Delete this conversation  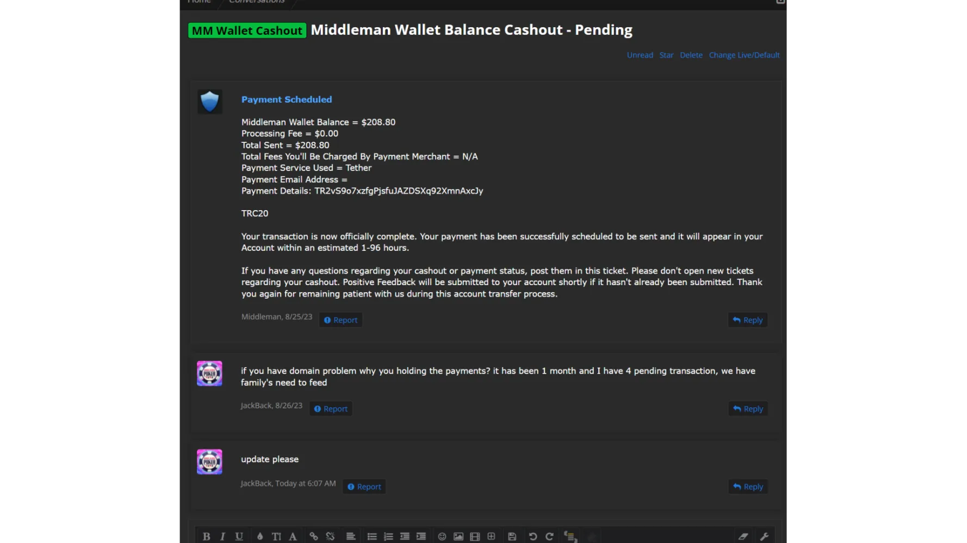click(691, 55)
